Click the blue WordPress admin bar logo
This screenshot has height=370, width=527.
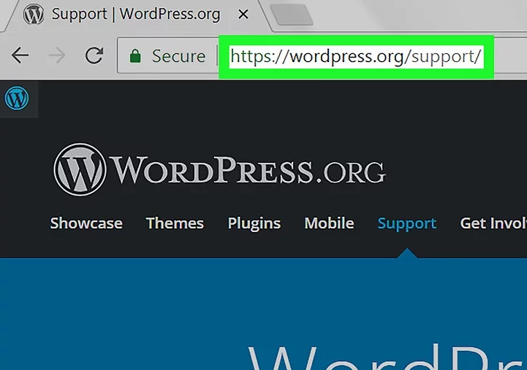pos(17,99)
